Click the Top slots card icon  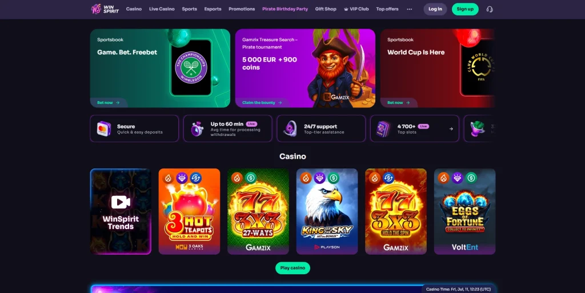coord(383,129)
